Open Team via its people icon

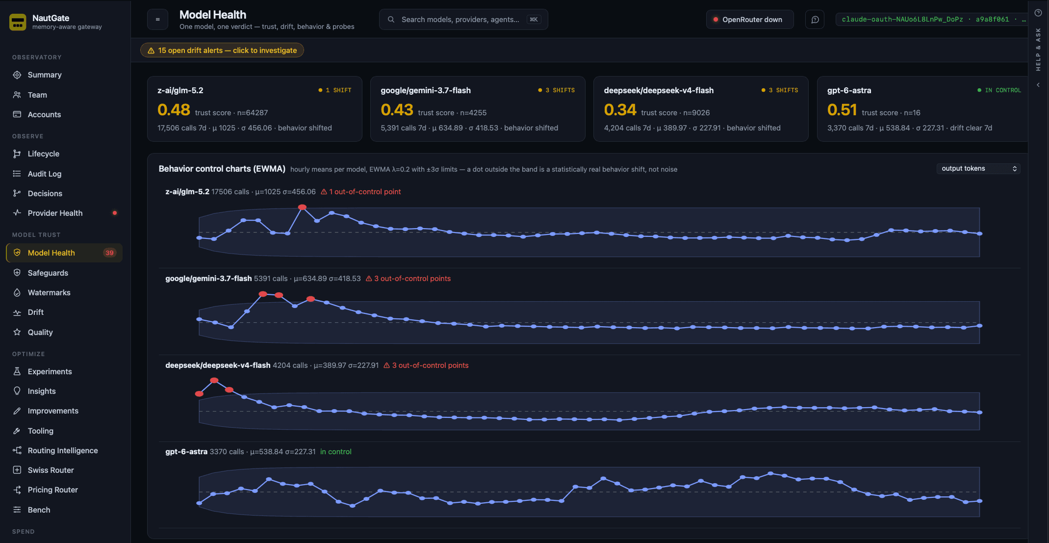17,95
